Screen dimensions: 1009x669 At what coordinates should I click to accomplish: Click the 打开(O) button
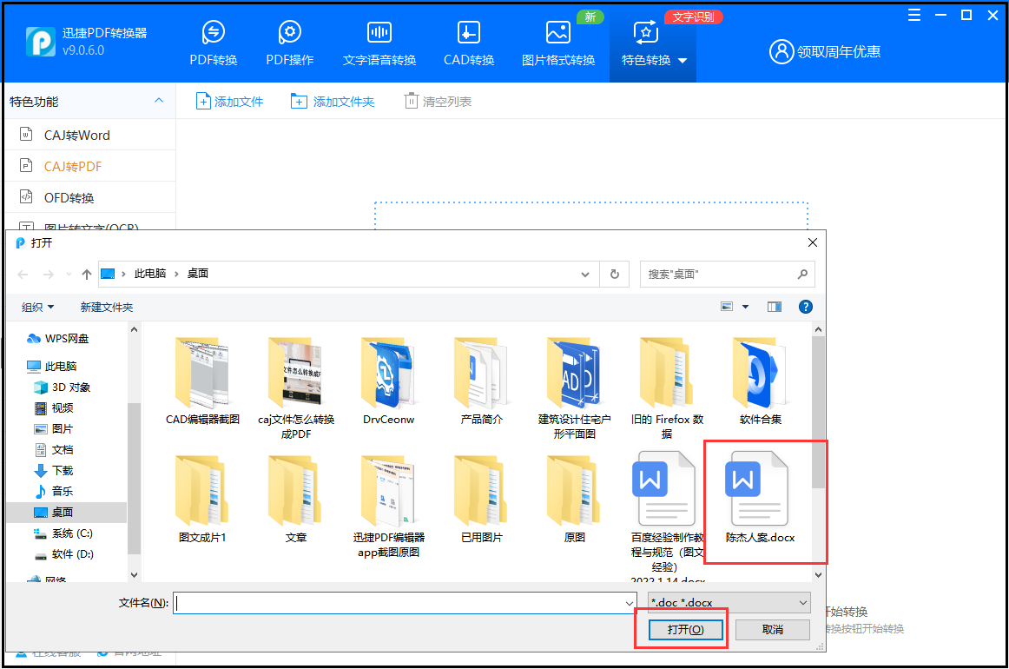(684, 629)
